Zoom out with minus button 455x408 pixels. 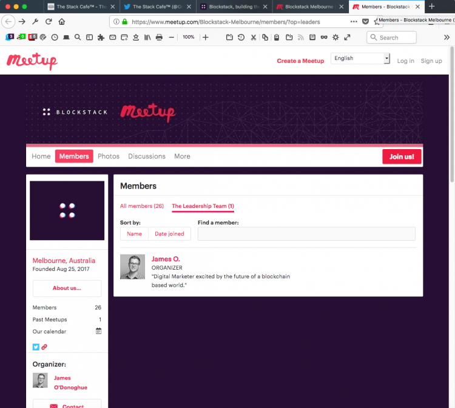172,37
